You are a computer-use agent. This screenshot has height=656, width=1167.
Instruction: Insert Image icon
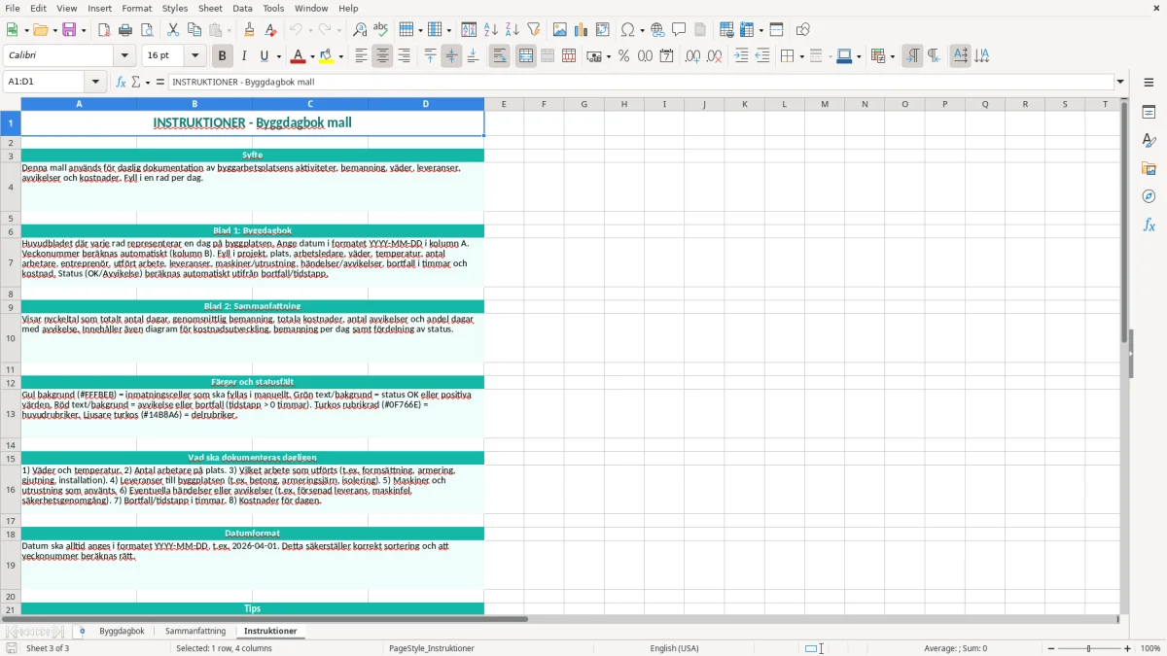559,30
